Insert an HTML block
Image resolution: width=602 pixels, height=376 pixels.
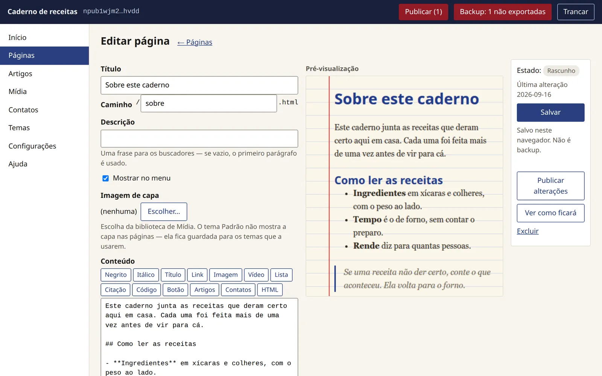coord(270,290)
